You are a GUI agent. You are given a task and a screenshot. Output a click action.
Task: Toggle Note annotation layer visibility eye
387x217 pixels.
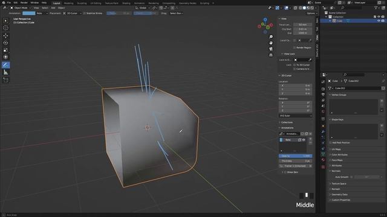pos(304,140)
